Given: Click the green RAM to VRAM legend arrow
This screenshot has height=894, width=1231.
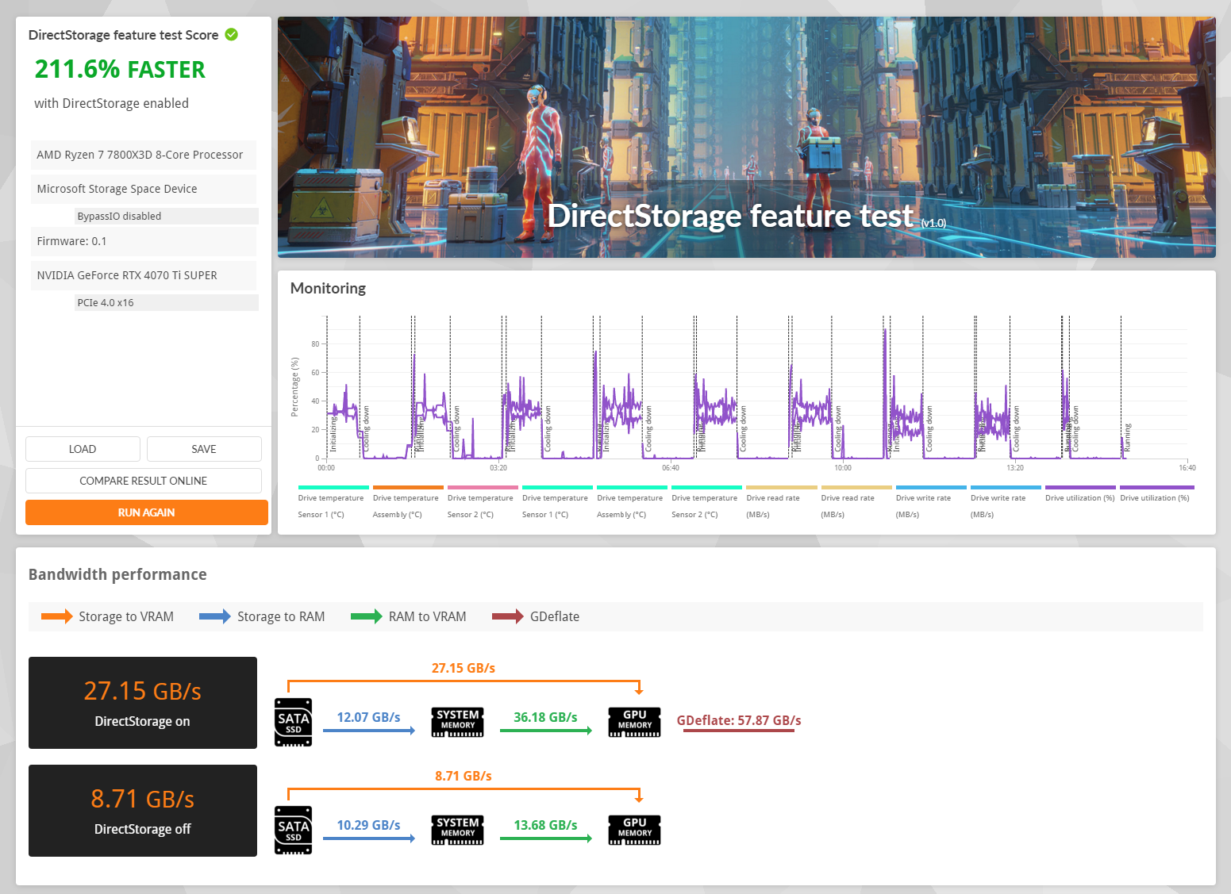Looking at the screenshot, I should (x=367, y=616).
